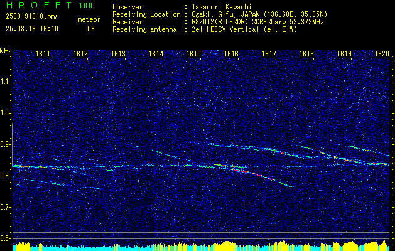Image resolution: width=395 pixels, height=251 pixels.
Task: Click the 1617 time marker
Action: click(x=269, y=54)
